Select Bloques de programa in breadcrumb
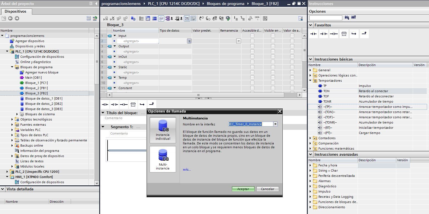Viewport: 429px width, 214px height. point(226,4)
